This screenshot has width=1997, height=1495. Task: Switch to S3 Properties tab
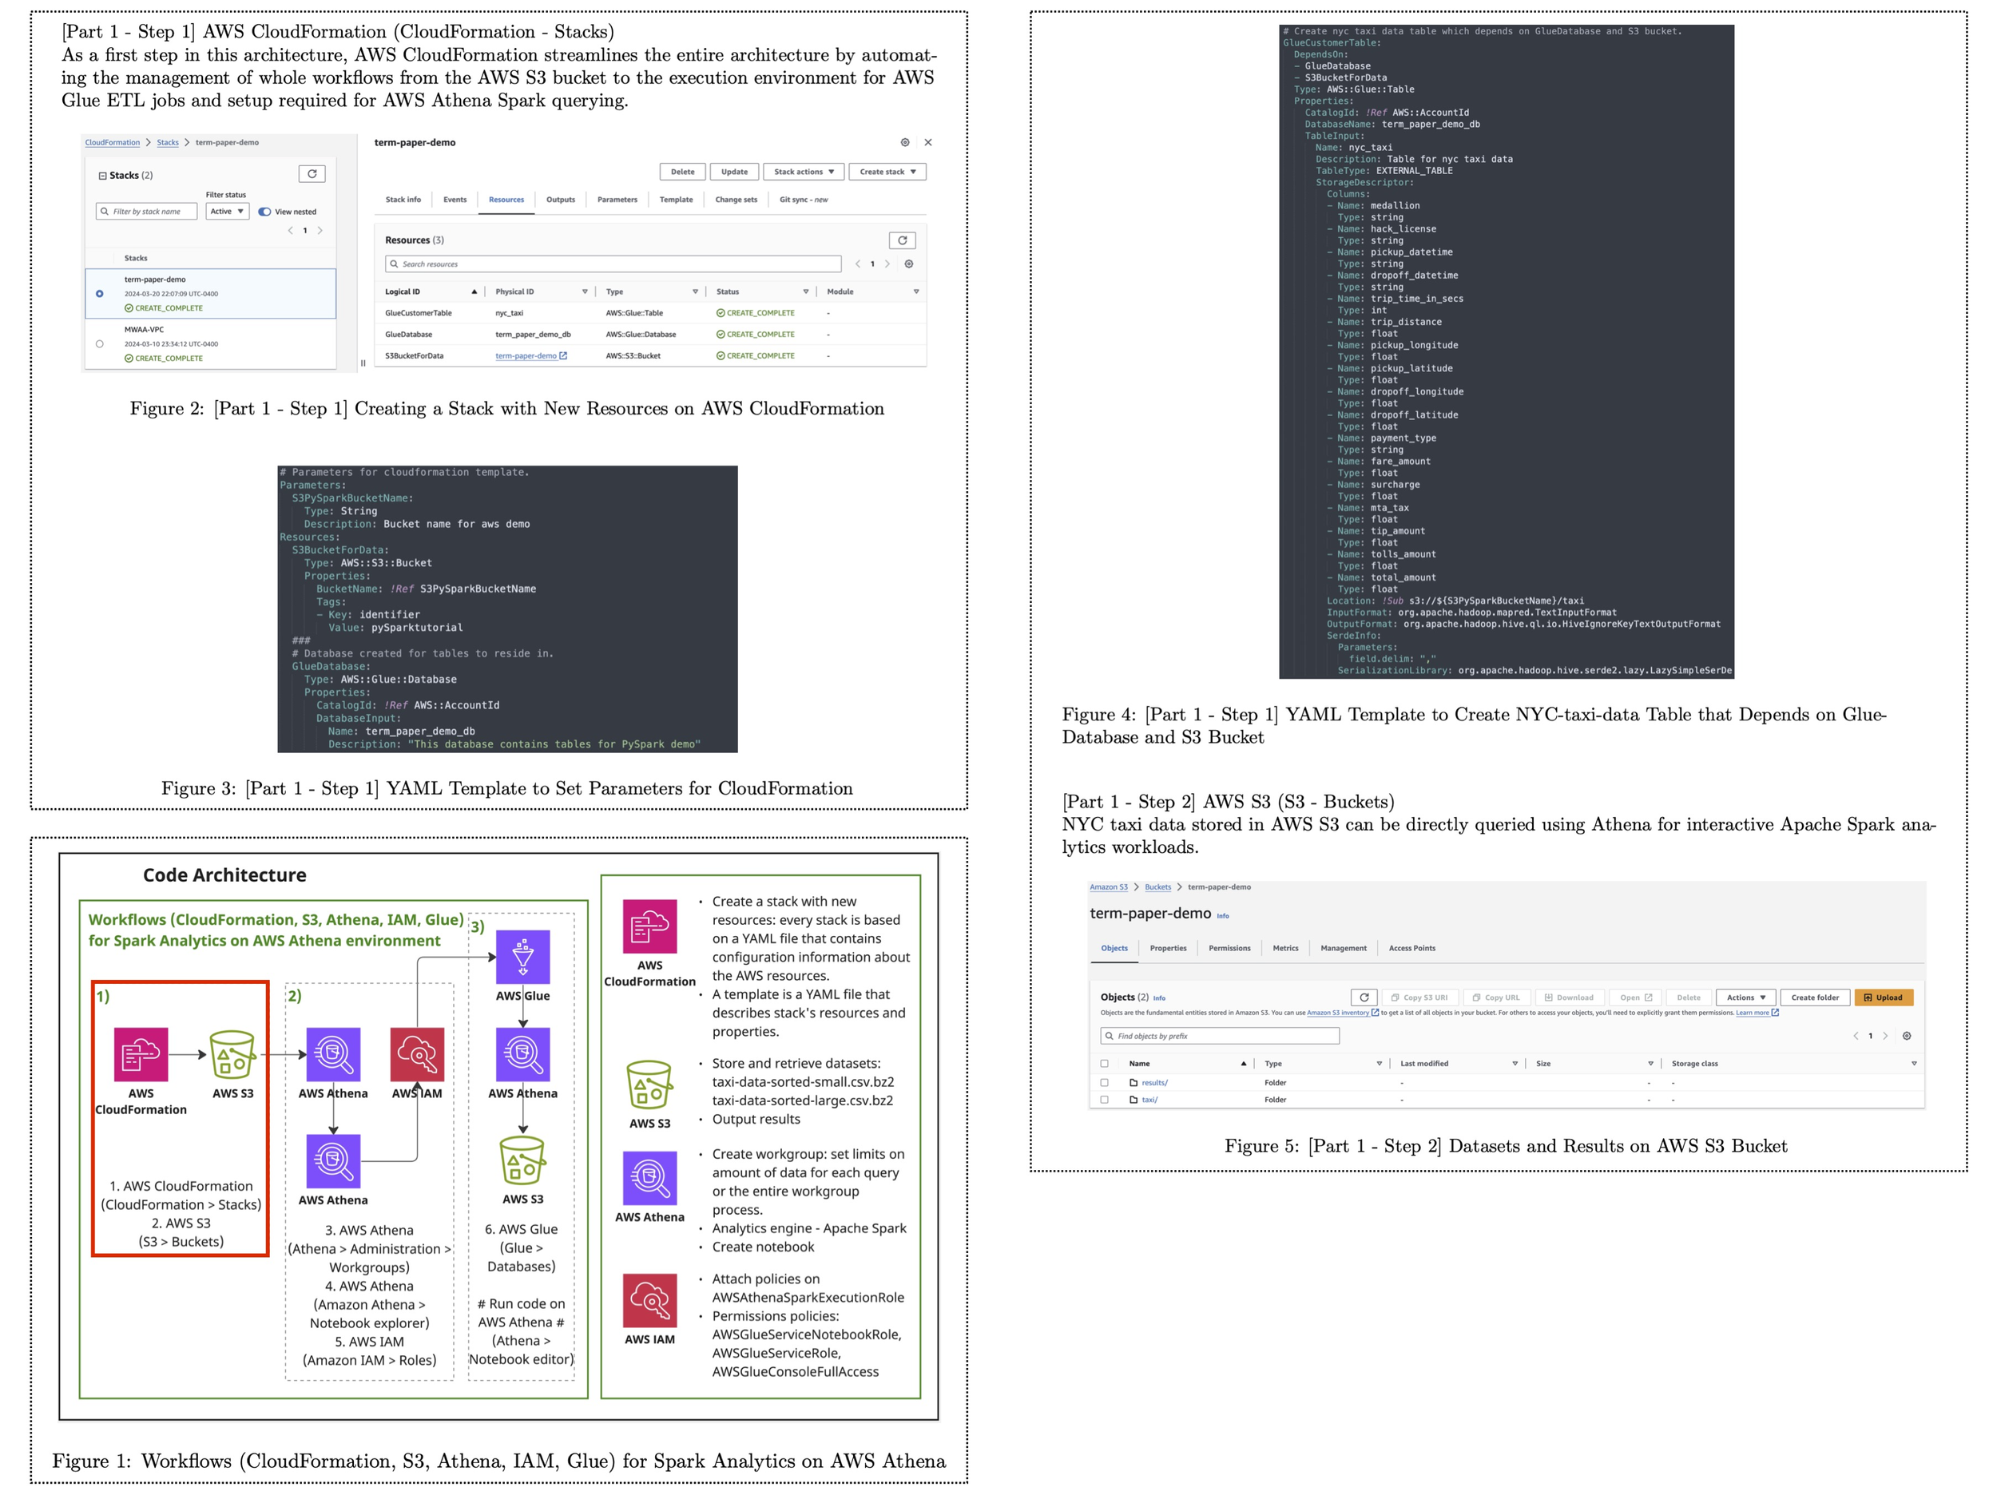pos(1168,948)
